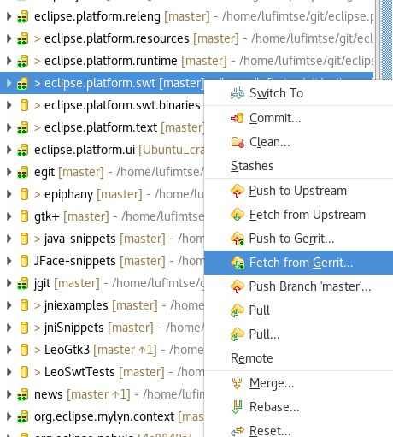Click the Push Branch 'master' icon
This screenshot has height=437, width=393.
pos(238,286)
